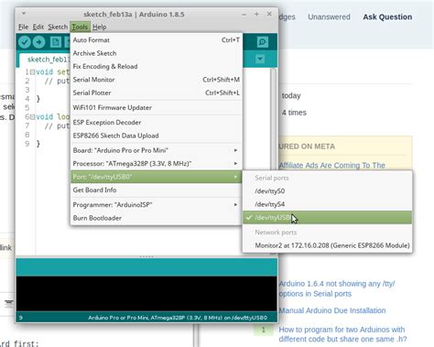
Task: Launch WiFi101 Firmware Updater
Action: [157, 107]
